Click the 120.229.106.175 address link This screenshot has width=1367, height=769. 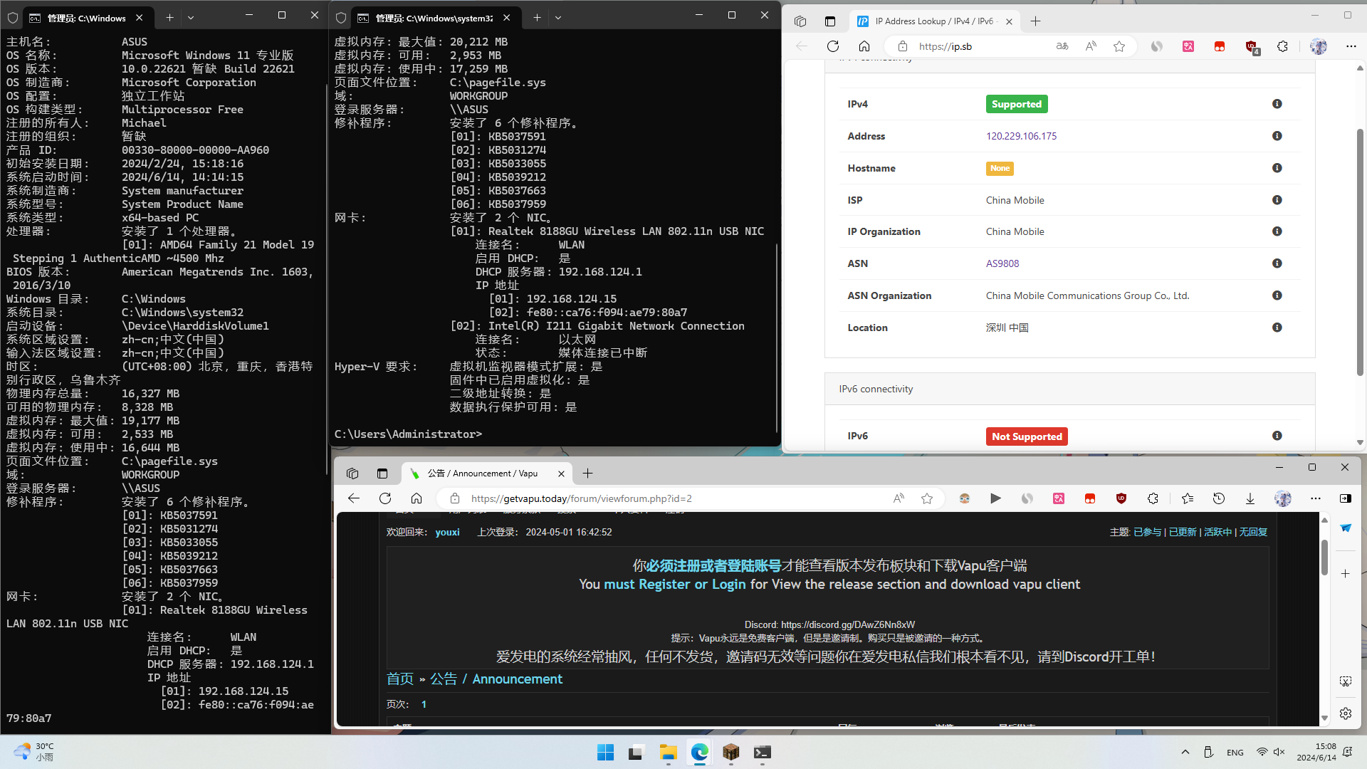[x=1021, y=136]
